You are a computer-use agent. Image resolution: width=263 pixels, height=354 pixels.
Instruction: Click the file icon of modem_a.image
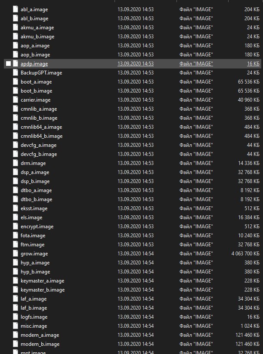tap(15, 335)
